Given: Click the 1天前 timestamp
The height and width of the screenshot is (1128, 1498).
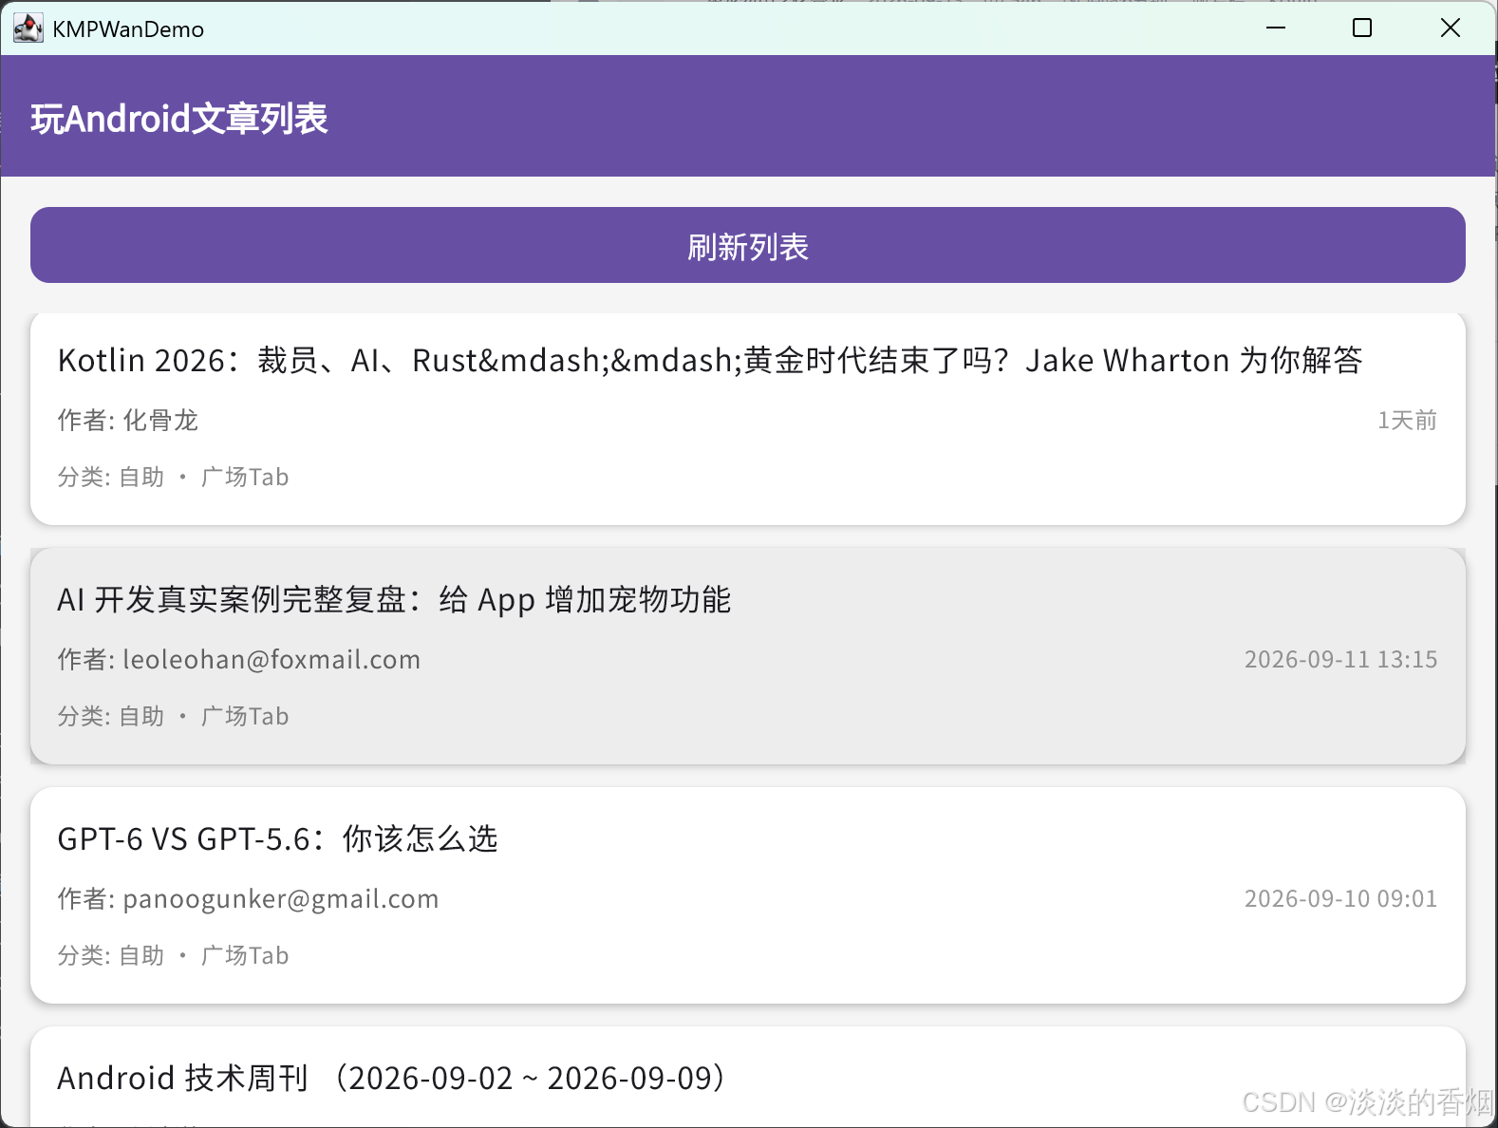Looking at the screenshot, I should pyautogui.click(x=1407, y=420).
